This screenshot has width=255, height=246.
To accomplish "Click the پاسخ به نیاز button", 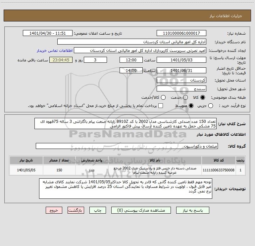I will (x=193, y=210).
